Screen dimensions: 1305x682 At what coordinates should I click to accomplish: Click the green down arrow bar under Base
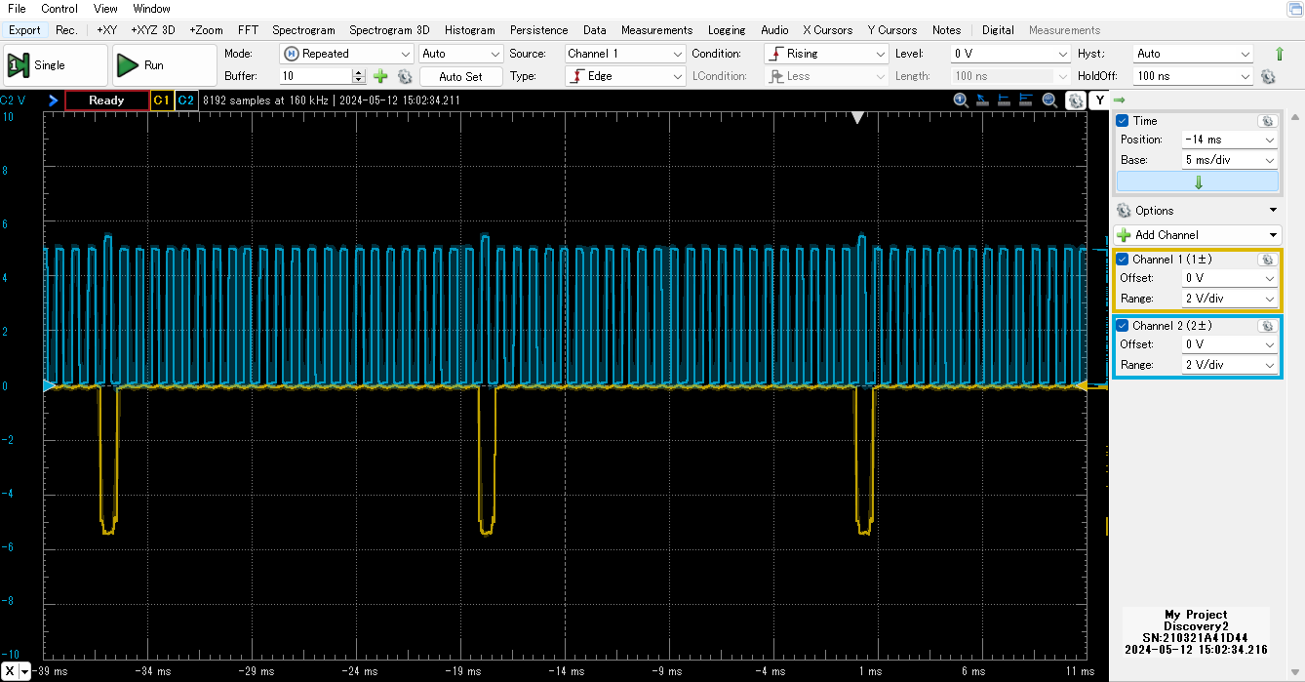click(x=1198, y=181)
